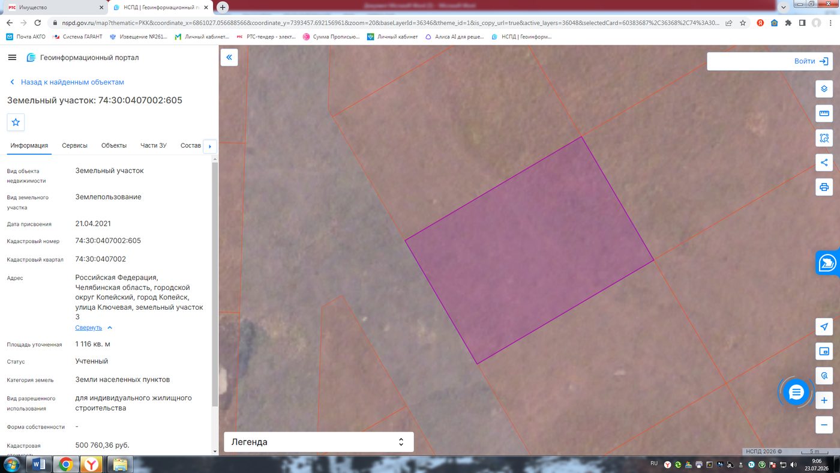Share the current map view
This screenshot has height=473, width=840.
click(x=824, y=162)
